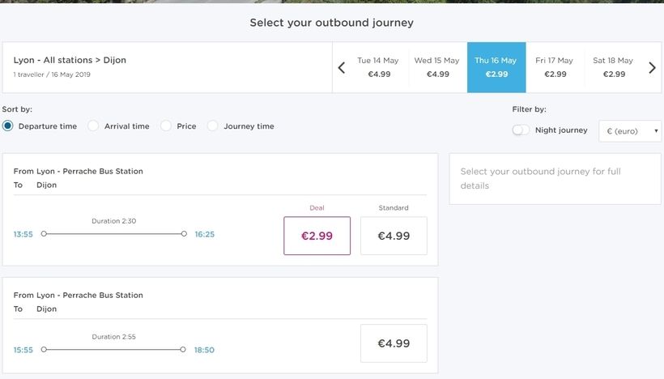Select Tue 14 May date tab
This screenshot has width=664, height=379.
379,67
